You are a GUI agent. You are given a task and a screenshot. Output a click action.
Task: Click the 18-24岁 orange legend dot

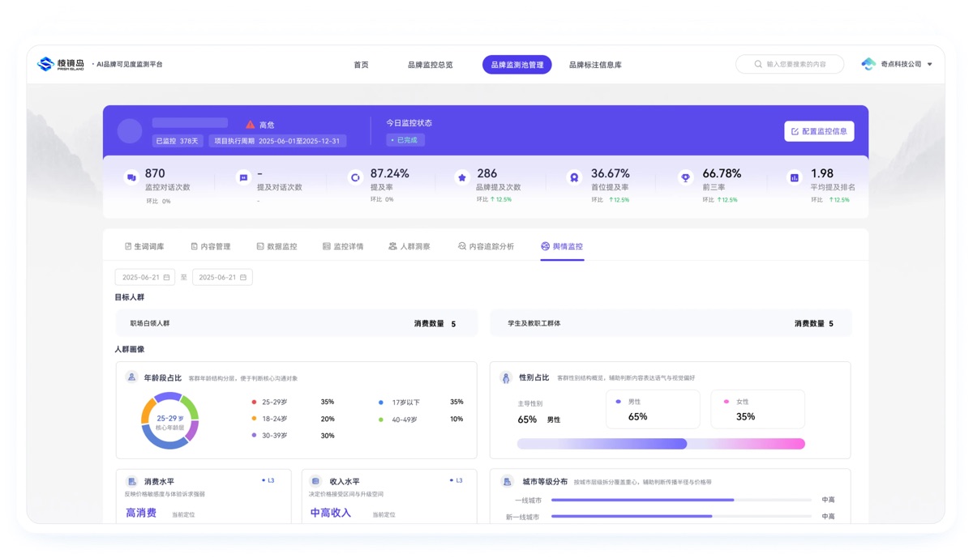pyautogui.click(x=254, y=419)
